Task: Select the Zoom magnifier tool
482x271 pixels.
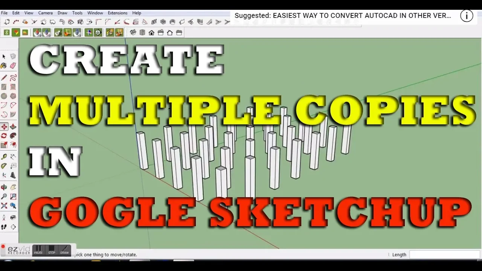Action: coord(4,196)
